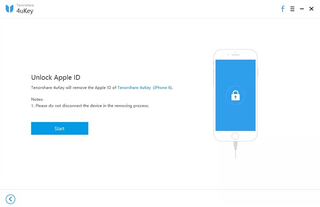Click the padlock icon on phone screen
The height and width of the screenshot is (207, 320).
pyautogui.click(x=235, y=95)
